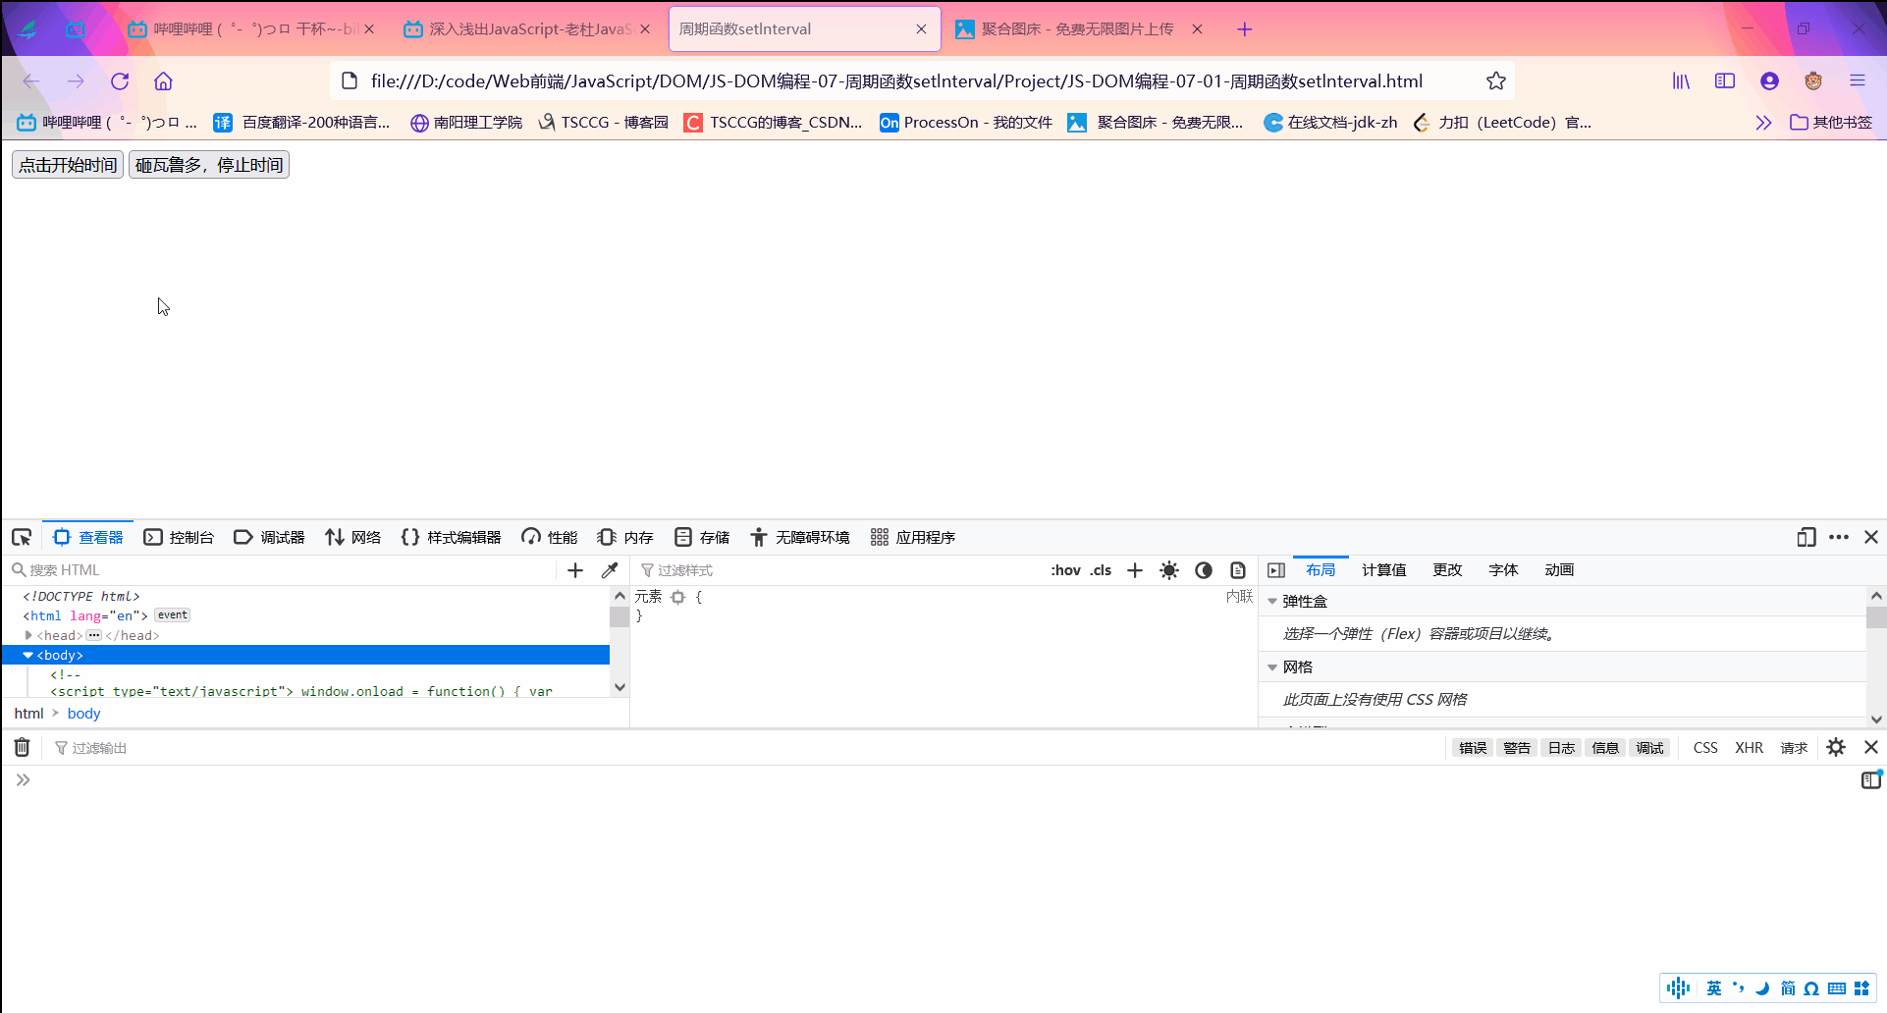The height and width of the screenshot is (1013, 1887).
Task: Toggle the CSS console filter
Action: [x=1705, y=748]
